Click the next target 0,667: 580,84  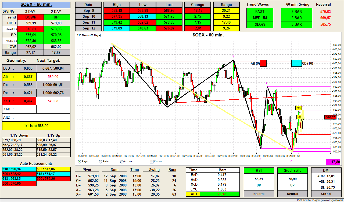pyautogui.click(x=53, y=68)
